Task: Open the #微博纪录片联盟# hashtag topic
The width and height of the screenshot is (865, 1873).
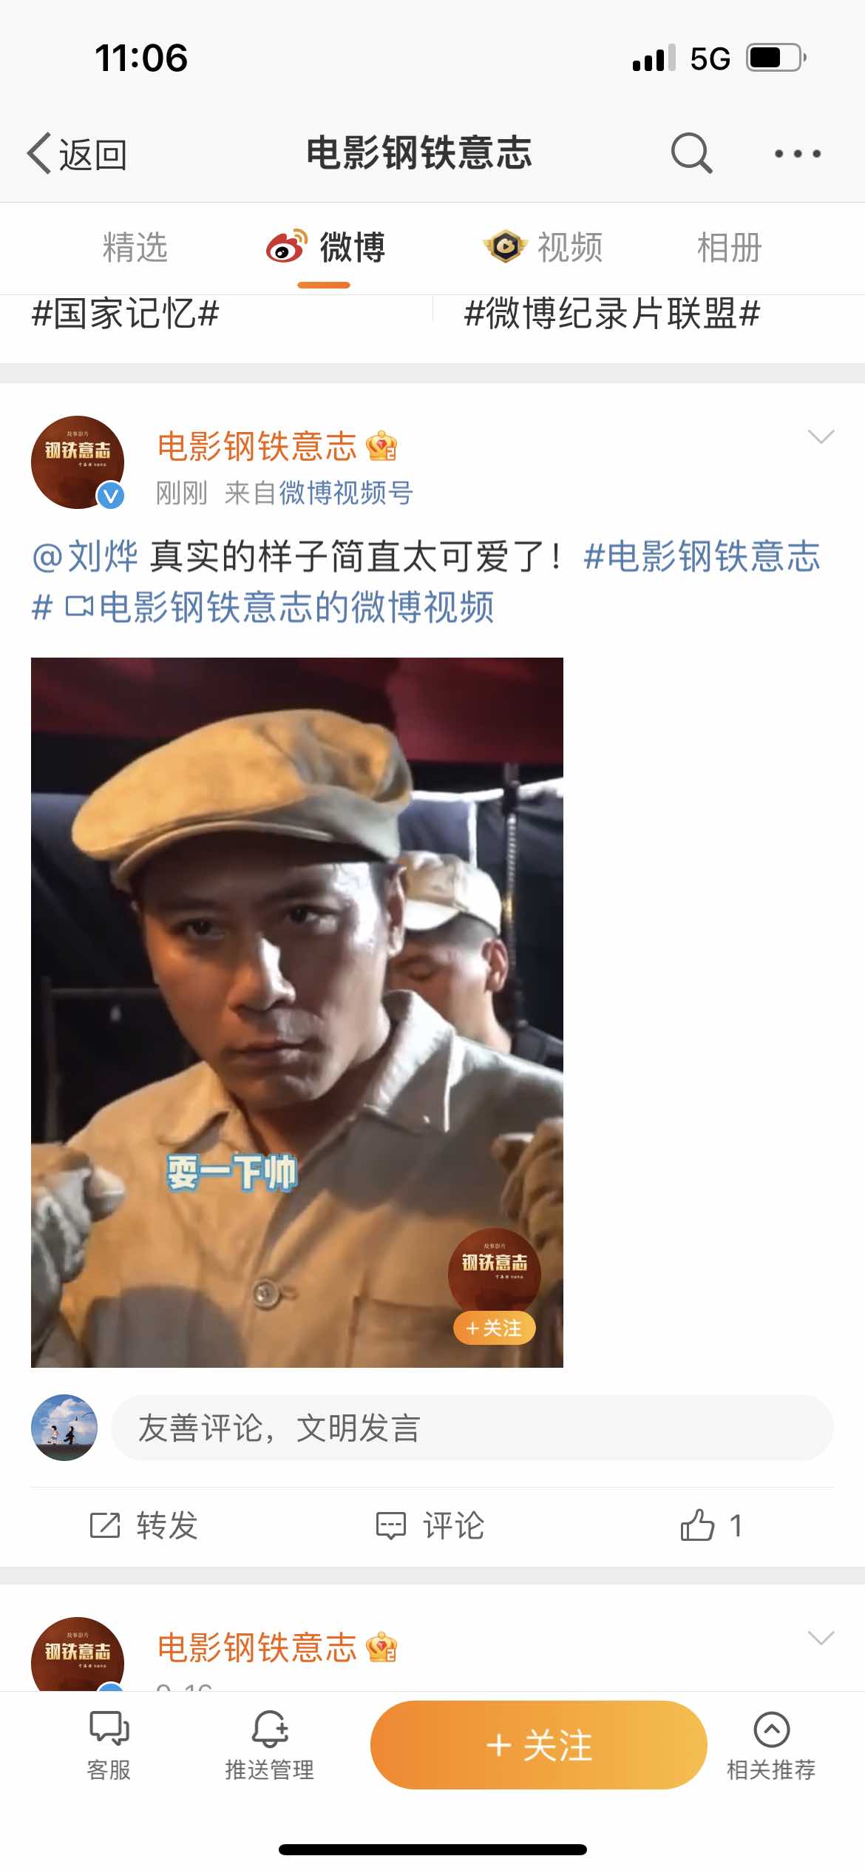Action: click(x=612, y=314)
